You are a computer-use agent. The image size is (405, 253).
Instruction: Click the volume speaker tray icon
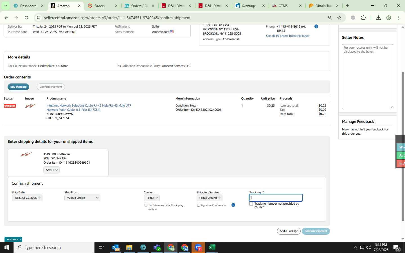click(369, 247)
